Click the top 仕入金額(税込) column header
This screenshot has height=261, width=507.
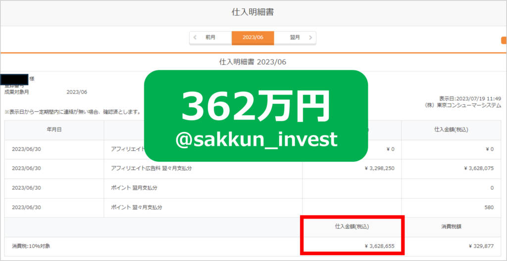(451, 130)
